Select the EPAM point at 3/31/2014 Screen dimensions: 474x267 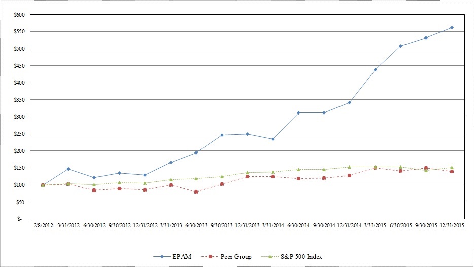point(273,139)
